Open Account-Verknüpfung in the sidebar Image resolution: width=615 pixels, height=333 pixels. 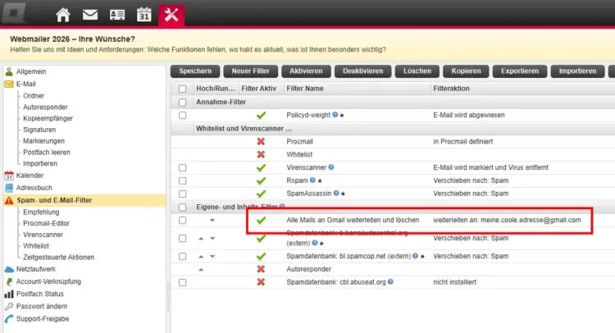(x=48, y=281)
